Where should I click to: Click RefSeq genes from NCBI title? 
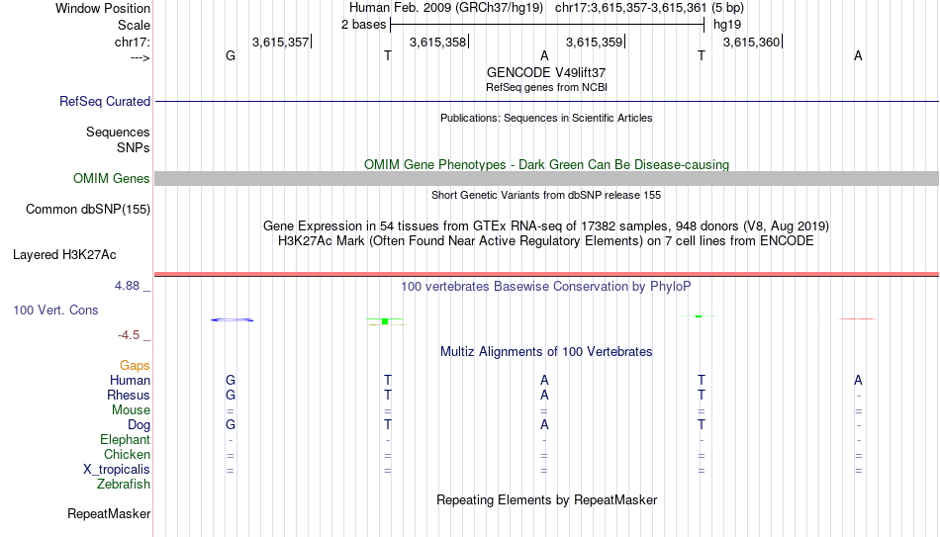click(547, 87)
